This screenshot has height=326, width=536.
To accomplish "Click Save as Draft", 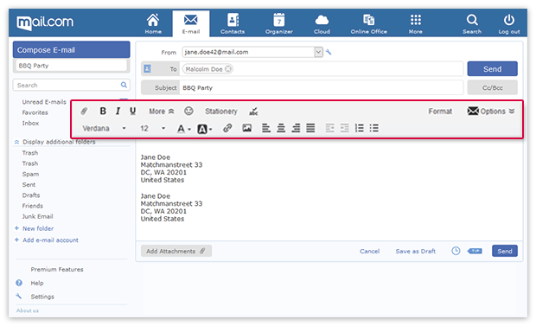I will click(x=415, y=251).
